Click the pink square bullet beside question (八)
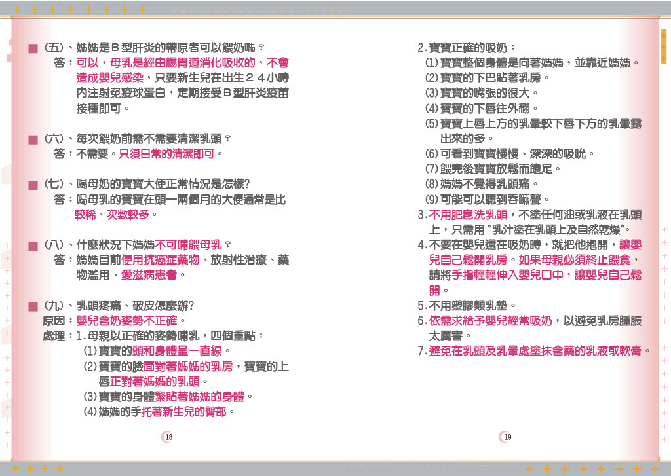Image resolution: width=671 pixels, height=476 pixels. point(32,246)
